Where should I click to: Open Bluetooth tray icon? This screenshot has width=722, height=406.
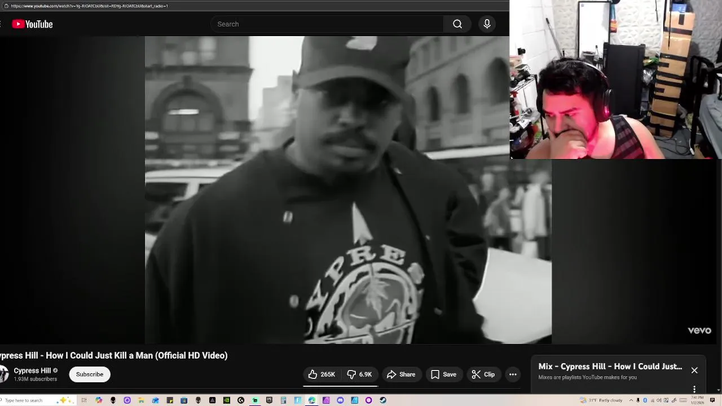pyautogui.click(x=645, y=400)
